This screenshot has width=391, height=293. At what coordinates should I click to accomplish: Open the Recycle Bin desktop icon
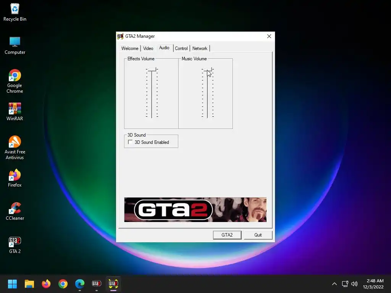coord(15,12)
